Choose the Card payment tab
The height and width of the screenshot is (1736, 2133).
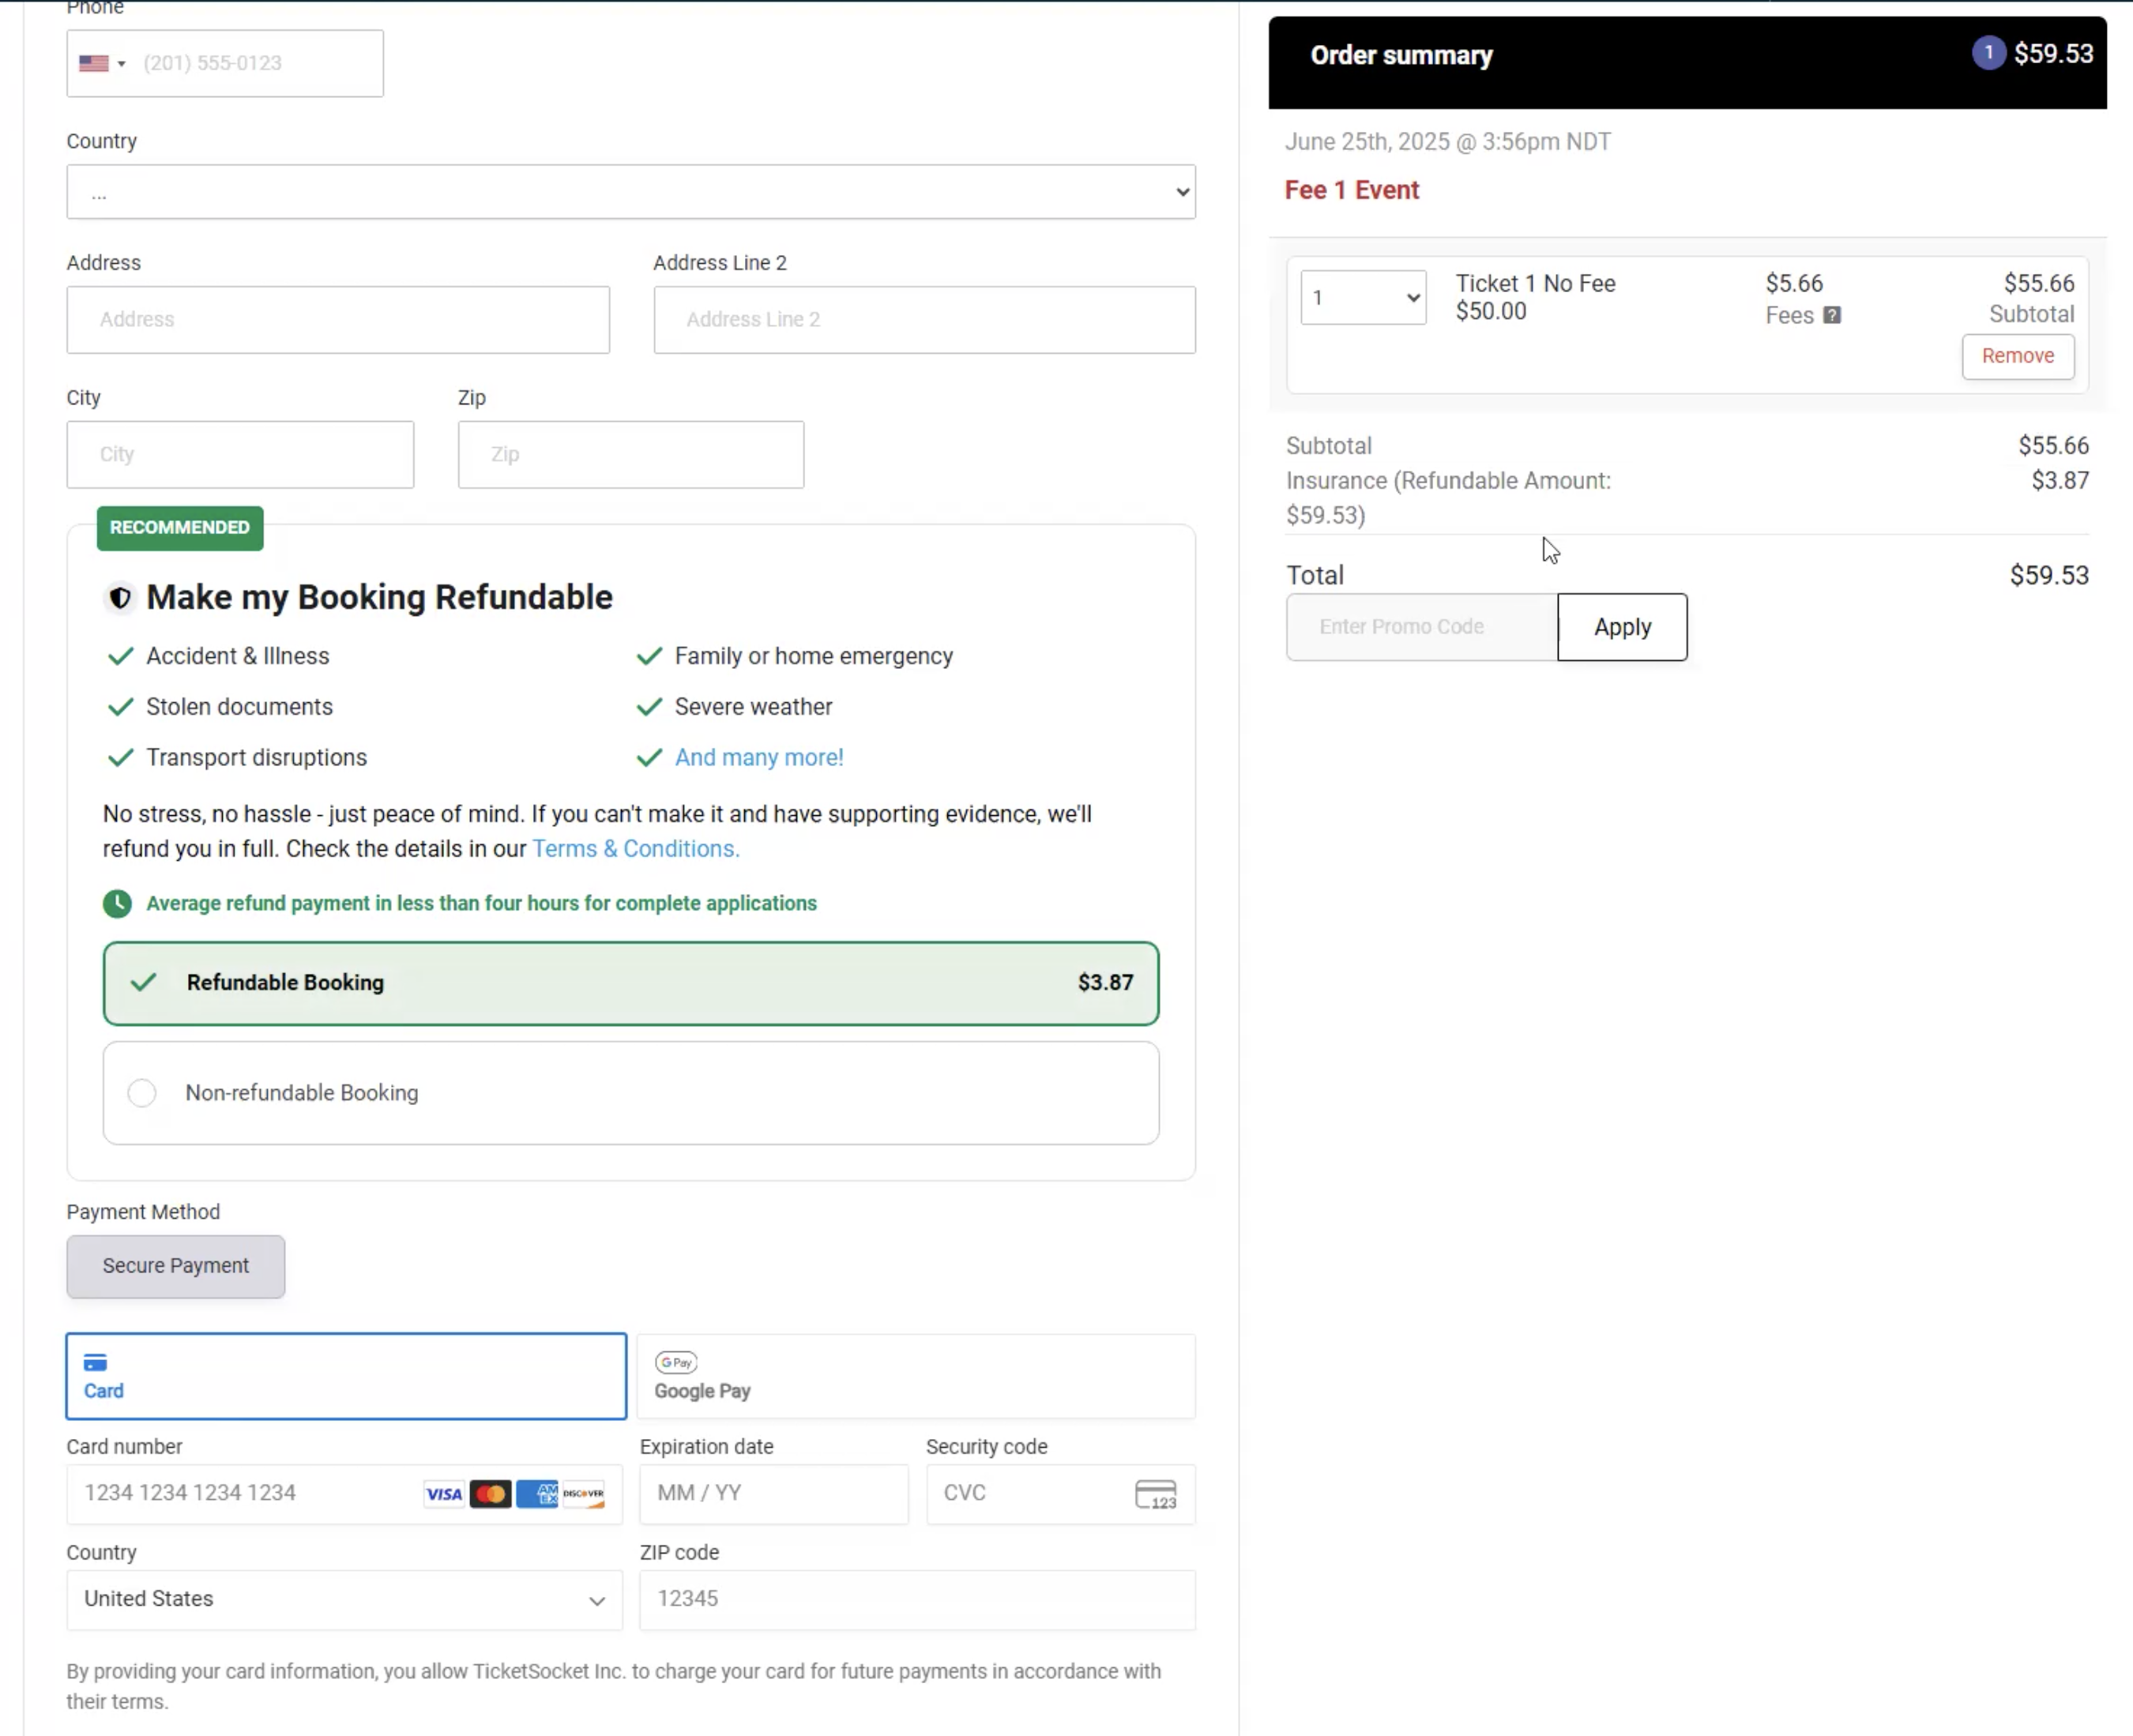(346, 1376)
